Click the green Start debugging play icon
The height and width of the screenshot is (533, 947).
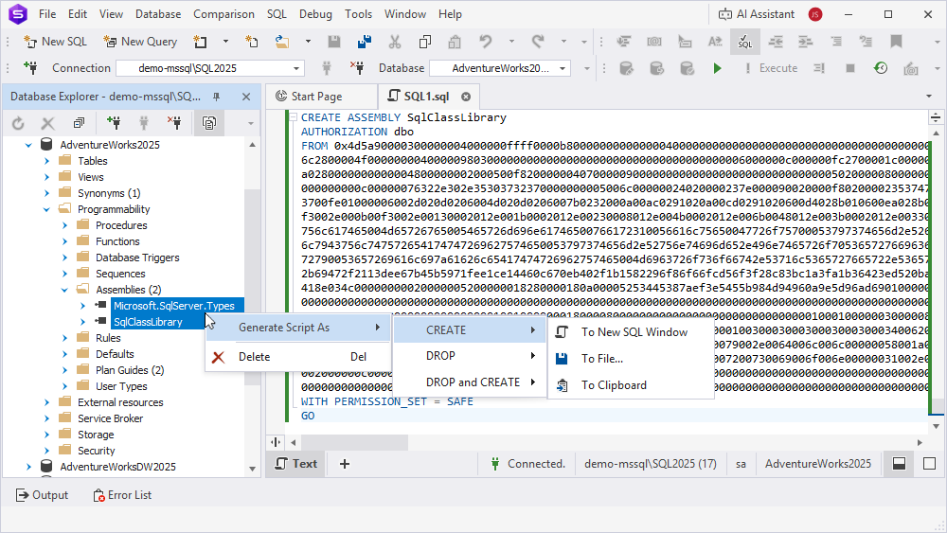(717, 68)
